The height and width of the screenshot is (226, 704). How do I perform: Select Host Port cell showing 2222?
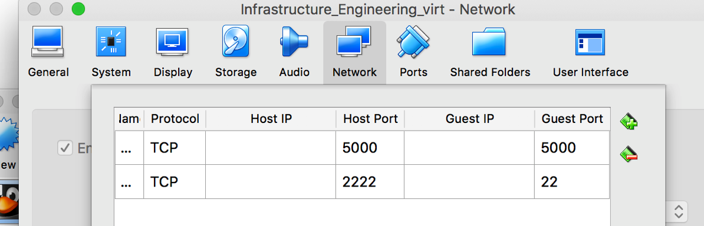(370, 181)
